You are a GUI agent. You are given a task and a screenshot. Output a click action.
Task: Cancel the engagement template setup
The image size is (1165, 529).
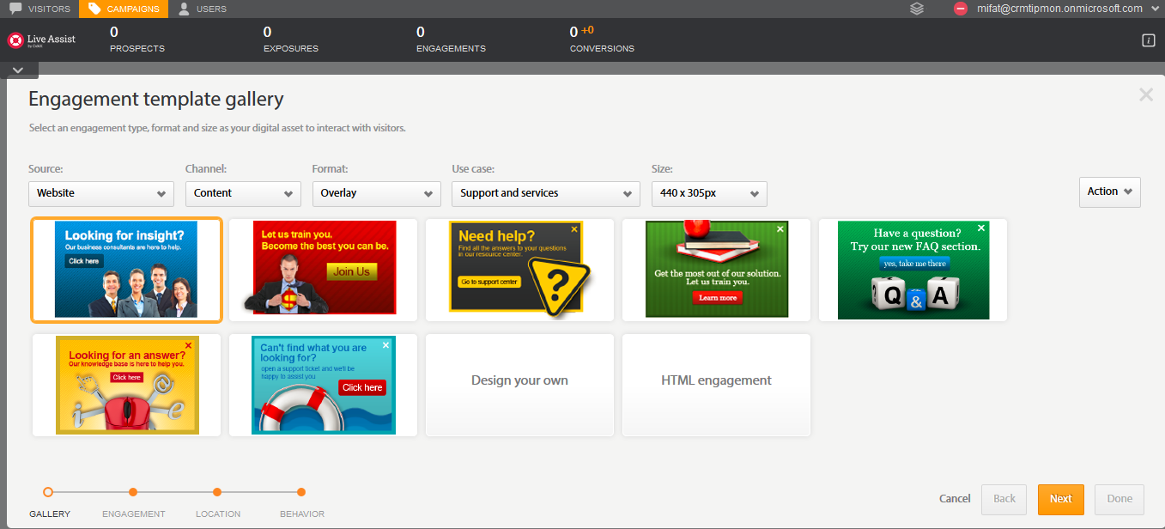tap(954, 498)
